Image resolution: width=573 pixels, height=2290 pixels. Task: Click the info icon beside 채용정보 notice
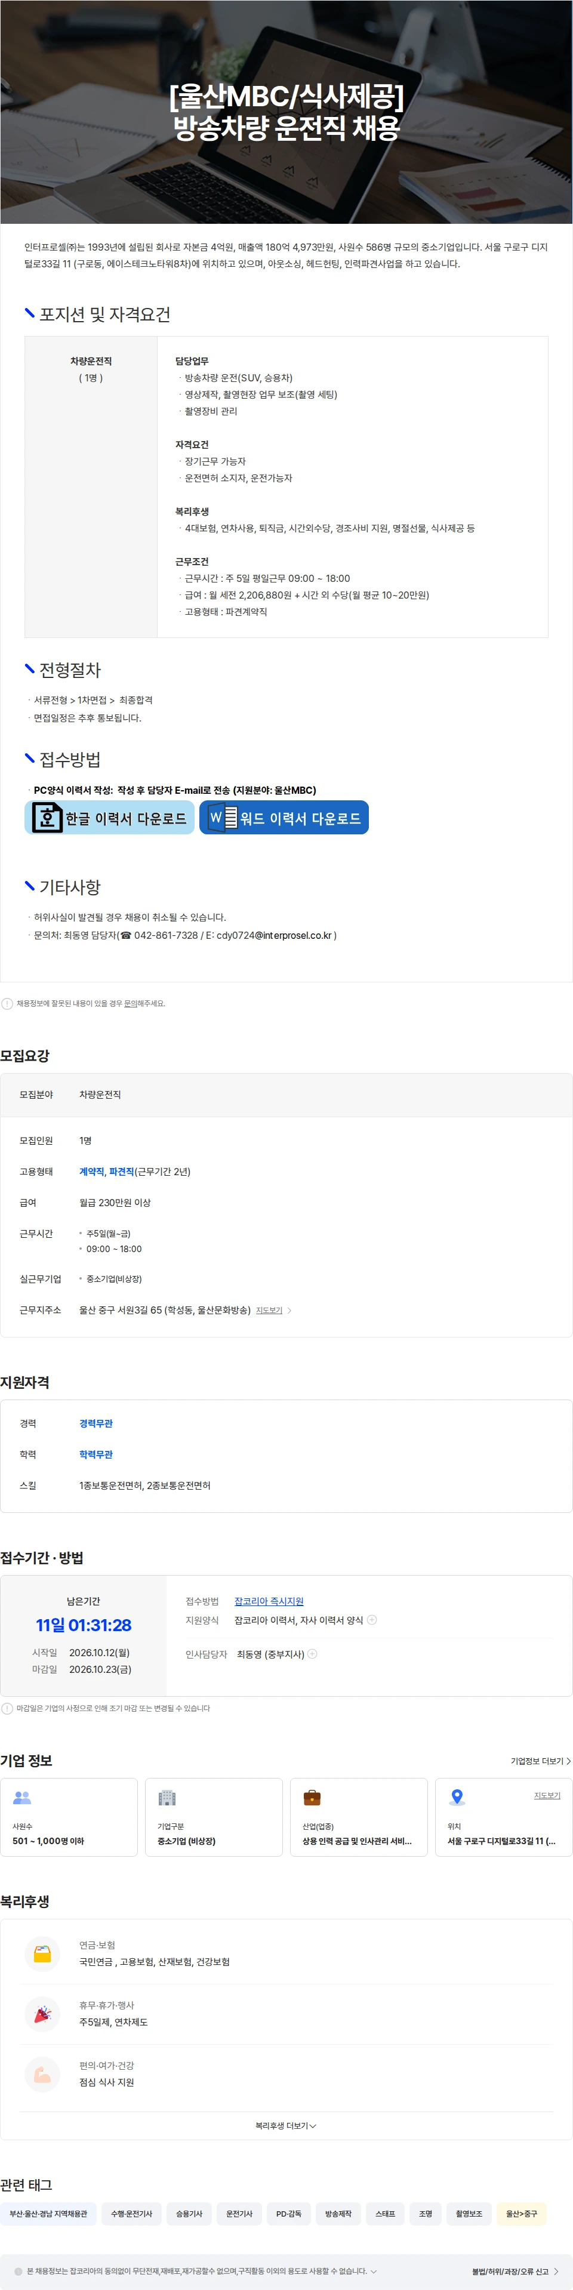[7, 1004]
